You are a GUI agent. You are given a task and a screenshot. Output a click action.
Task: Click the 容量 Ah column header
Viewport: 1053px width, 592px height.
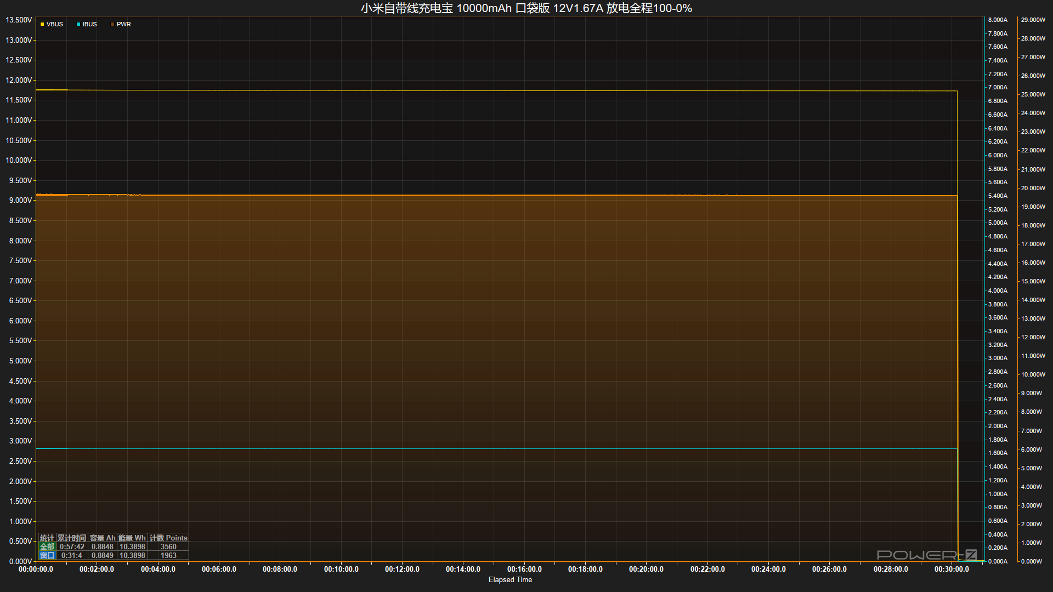(x=103, y=538)
